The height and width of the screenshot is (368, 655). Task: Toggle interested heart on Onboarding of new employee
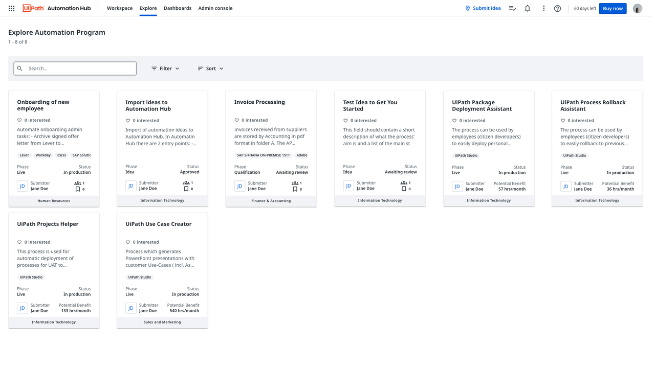(19, 121)
